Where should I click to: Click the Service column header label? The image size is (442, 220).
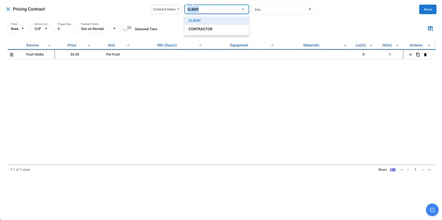(33, 45)
